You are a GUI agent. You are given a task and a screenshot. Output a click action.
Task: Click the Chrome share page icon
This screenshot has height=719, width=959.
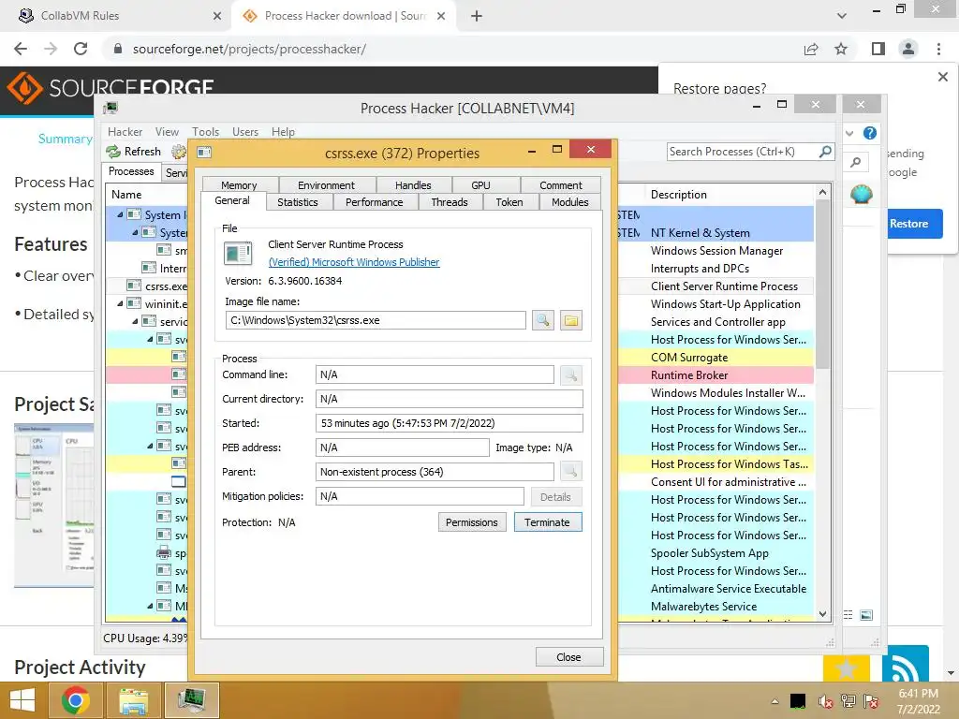[811, 49]
